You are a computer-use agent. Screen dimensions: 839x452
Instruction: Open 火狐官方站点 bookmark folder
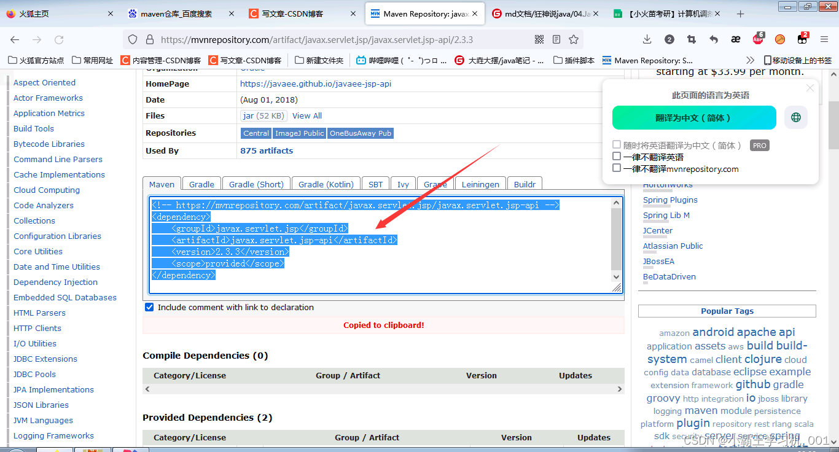click(36, 60)
